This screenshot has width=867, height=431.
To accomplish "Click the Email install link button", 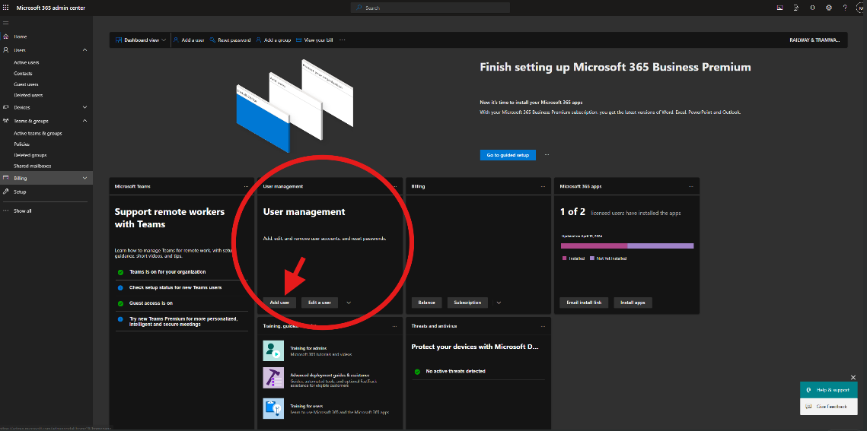I will [584, 303].
